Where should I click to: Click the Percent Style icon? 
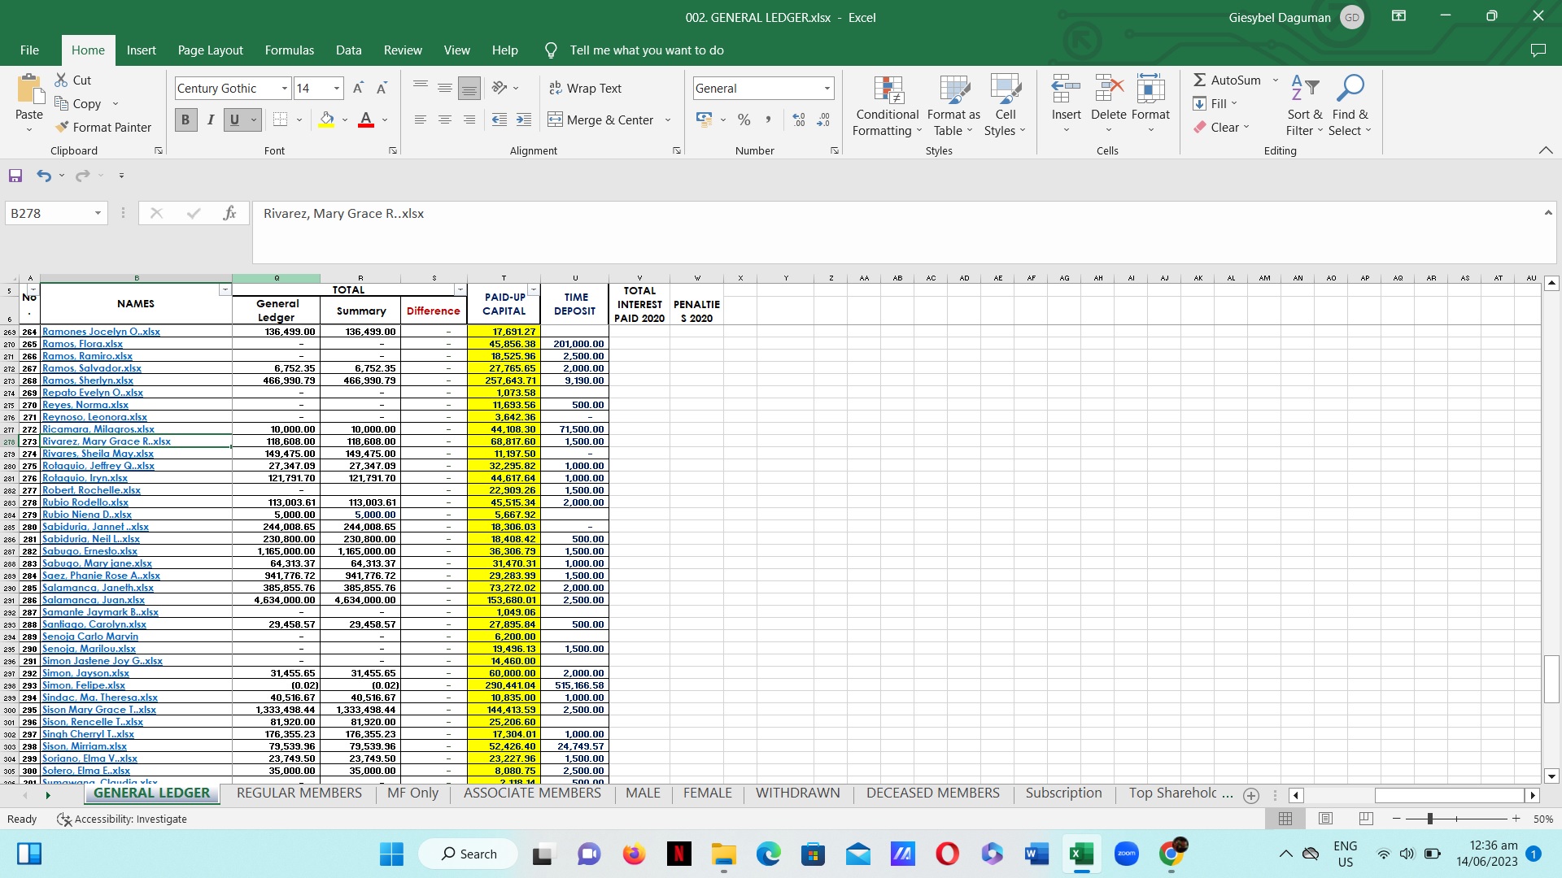point(744,120)
